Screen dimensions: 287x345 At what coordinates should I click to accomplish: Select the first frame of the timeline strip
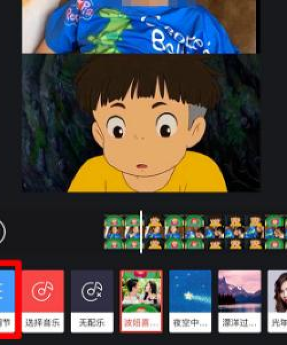pos(114,232)
